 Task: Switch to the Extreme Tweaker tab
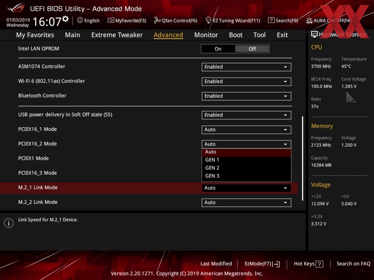(117, 35)
